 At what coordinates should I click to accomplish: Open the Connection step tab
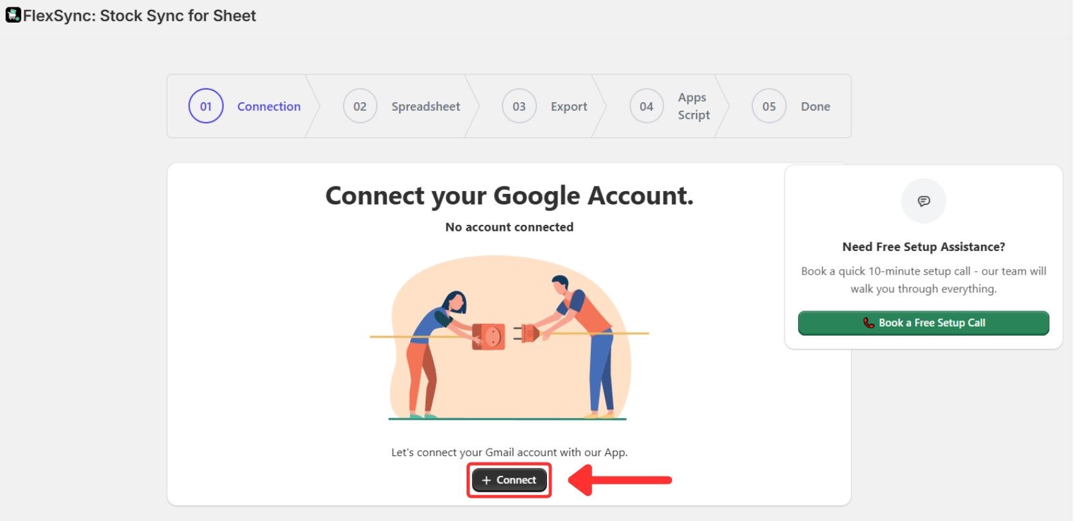point(269,106)
